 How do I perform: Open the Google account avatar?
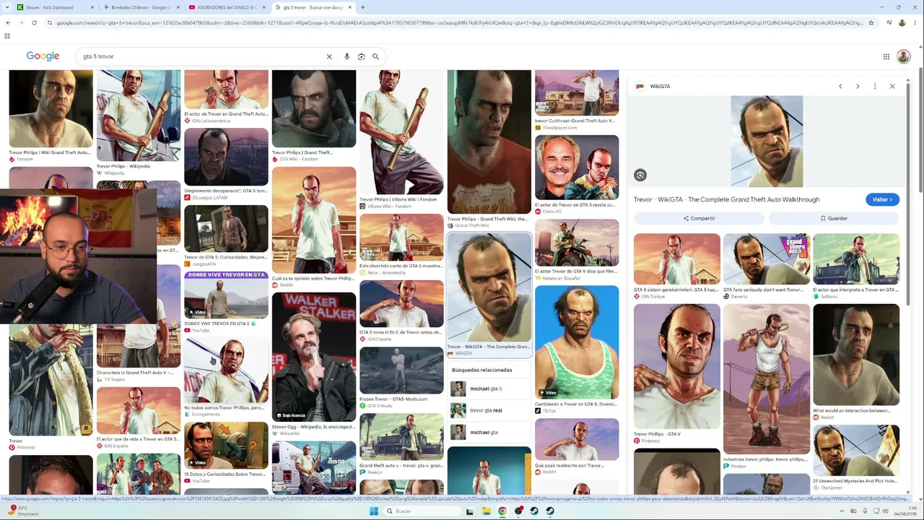903,56
